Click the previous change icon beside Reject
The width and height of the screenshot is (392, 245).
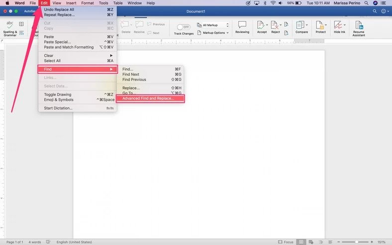click(x=286, y=24)
